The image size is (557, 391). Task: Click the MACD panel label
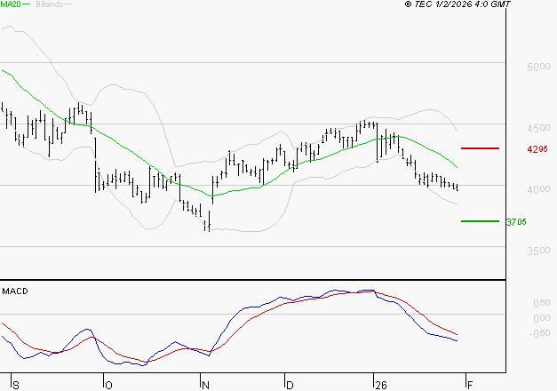[15, 291]
